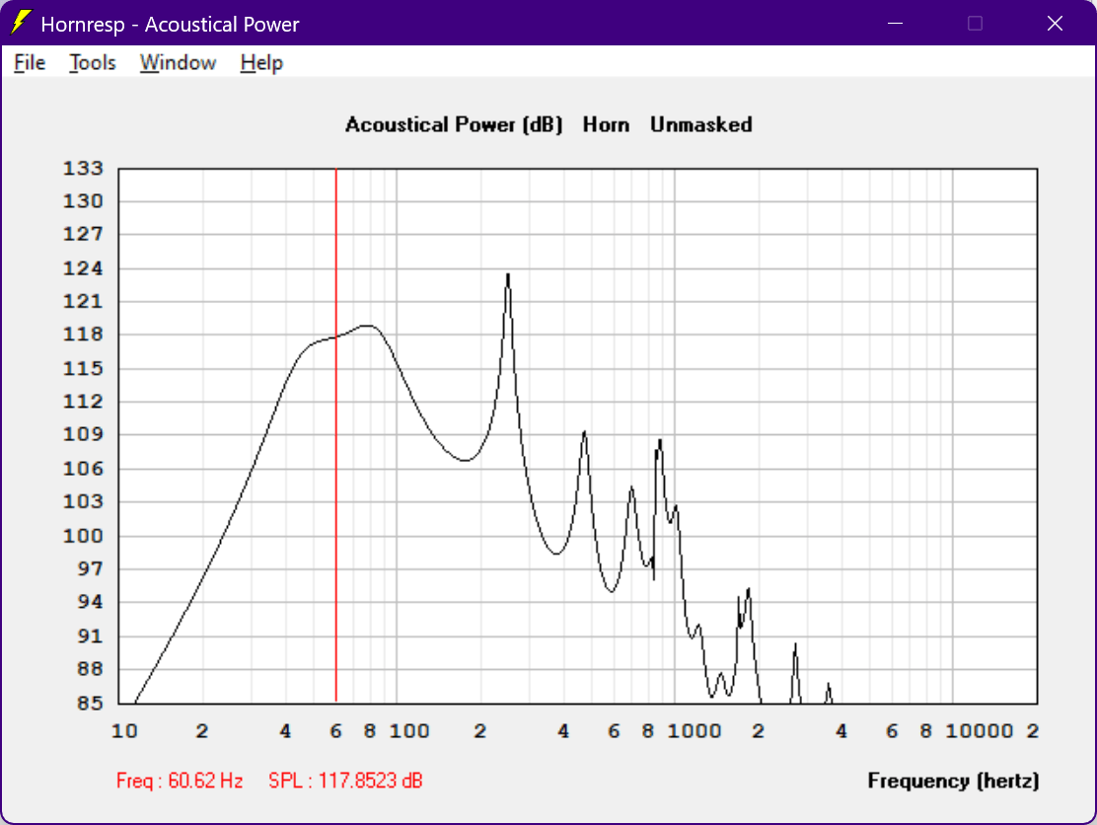Click the 'SPL : 117.8523 dB' readout

(x=345, y=781)
